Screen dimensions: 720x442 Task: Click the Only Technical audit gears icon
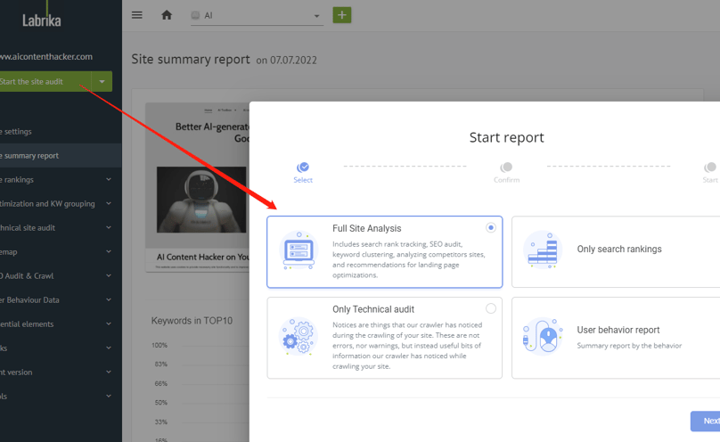click(x=299, y=337)
